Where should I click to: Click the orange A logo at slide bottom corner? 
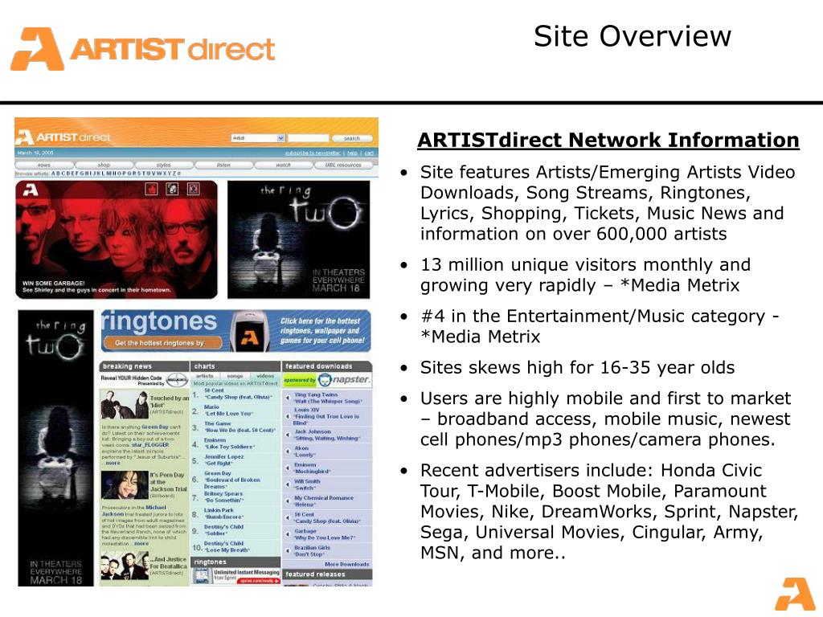pyautogui.click(x=794, y=594)
